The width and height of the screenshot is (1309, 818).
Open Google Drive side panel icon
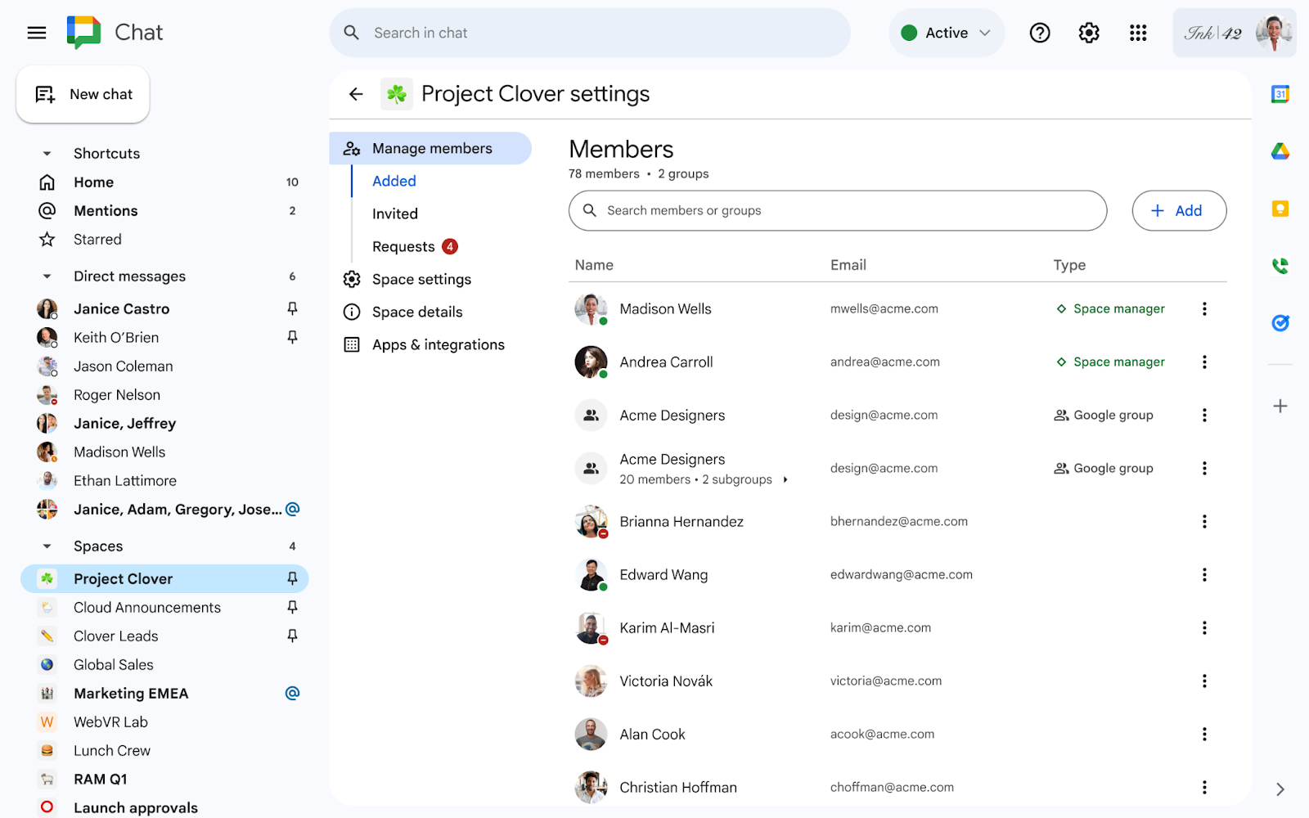(x=1280, y=151)
